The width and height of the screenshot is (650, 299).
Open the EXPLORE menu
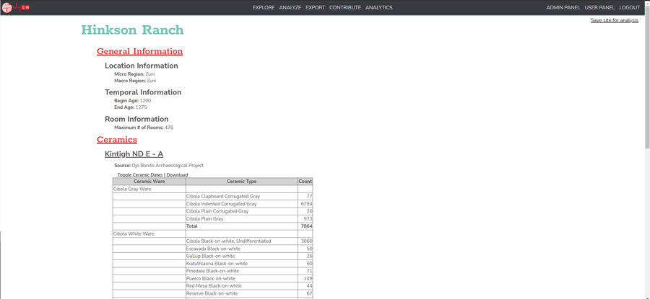click(264, 8)
